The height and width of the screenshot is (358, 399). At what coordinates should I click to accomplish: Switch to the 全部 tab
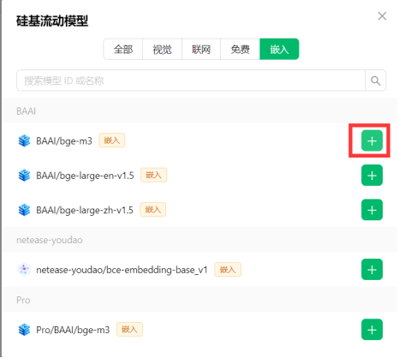click(123, 50)
